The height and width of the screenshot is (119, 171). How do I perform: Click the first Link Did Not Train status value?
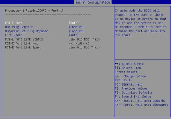84,39
